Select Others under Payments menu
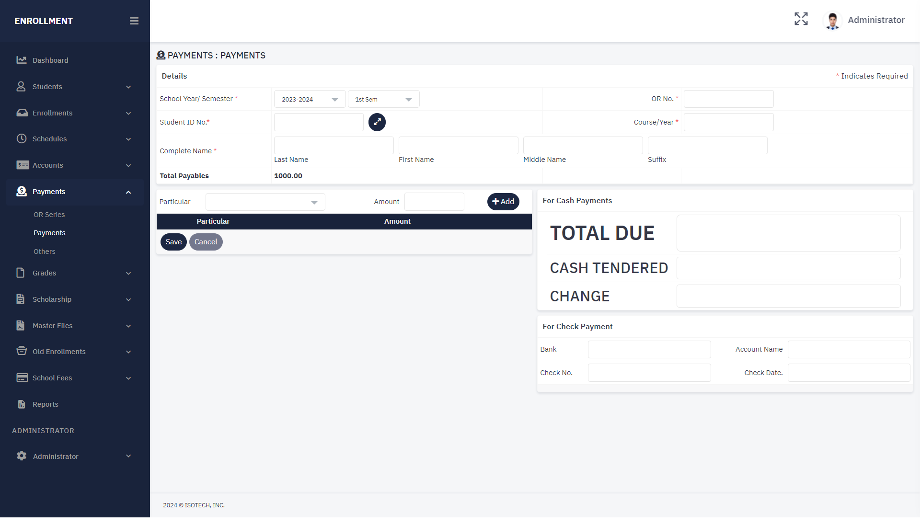Viewport: 920px width, 526px height. (44, 252)
